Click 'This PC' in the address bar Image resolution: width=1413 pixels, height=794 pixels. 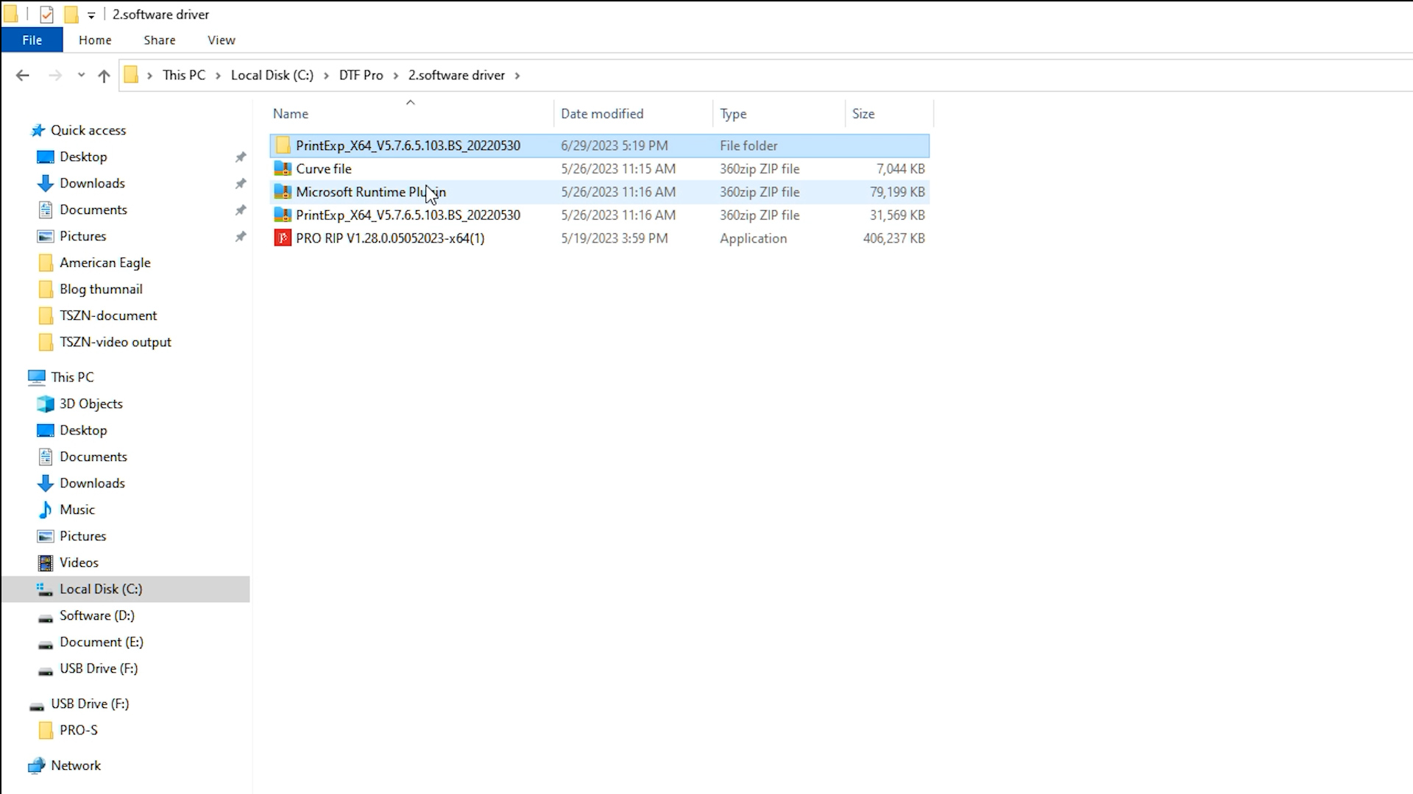point(184,75)
